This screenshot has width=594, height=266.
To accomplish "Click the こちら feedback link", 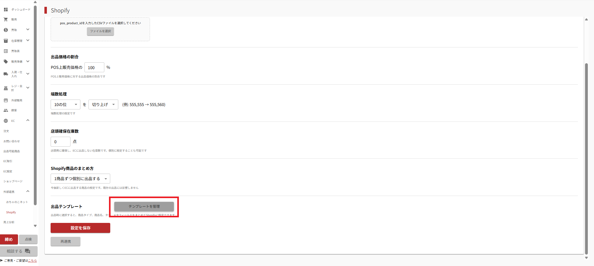I will coord(32,261).
